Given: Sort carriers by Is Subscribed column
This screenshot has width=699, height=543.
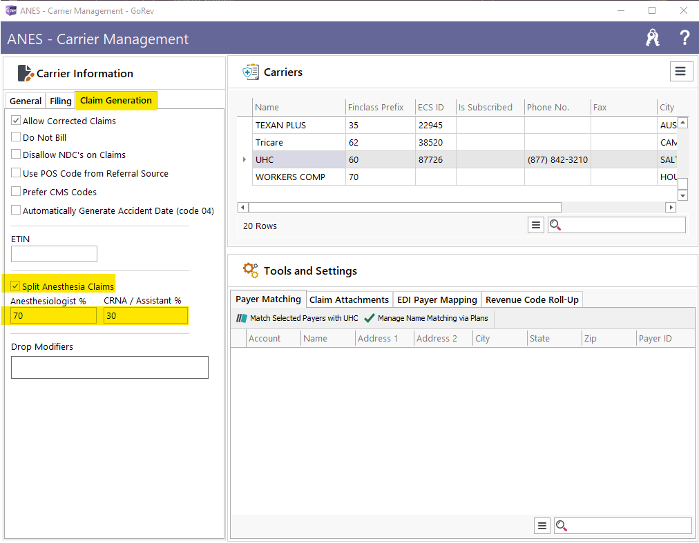Looking at the screenshot, I should 490,108.
